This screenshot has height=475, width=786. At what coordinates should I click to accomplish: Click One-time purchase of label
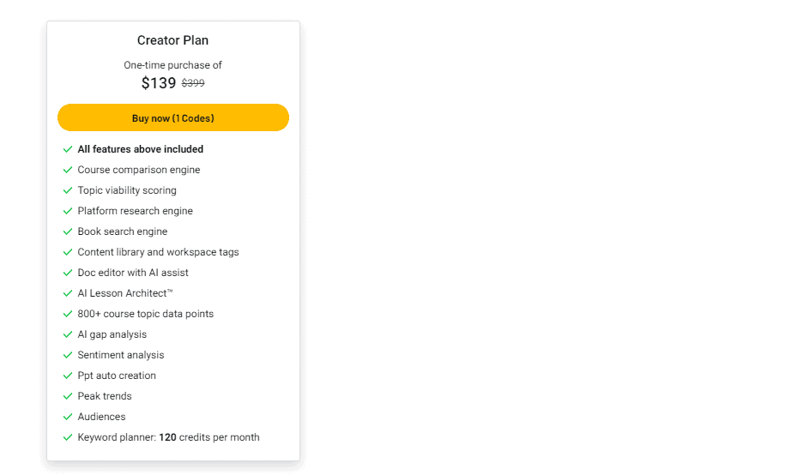point(172,65)
